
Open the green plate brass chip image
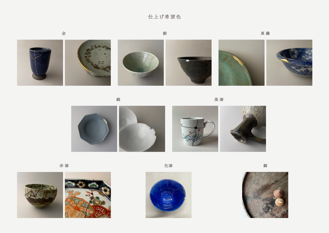point(242,63)
